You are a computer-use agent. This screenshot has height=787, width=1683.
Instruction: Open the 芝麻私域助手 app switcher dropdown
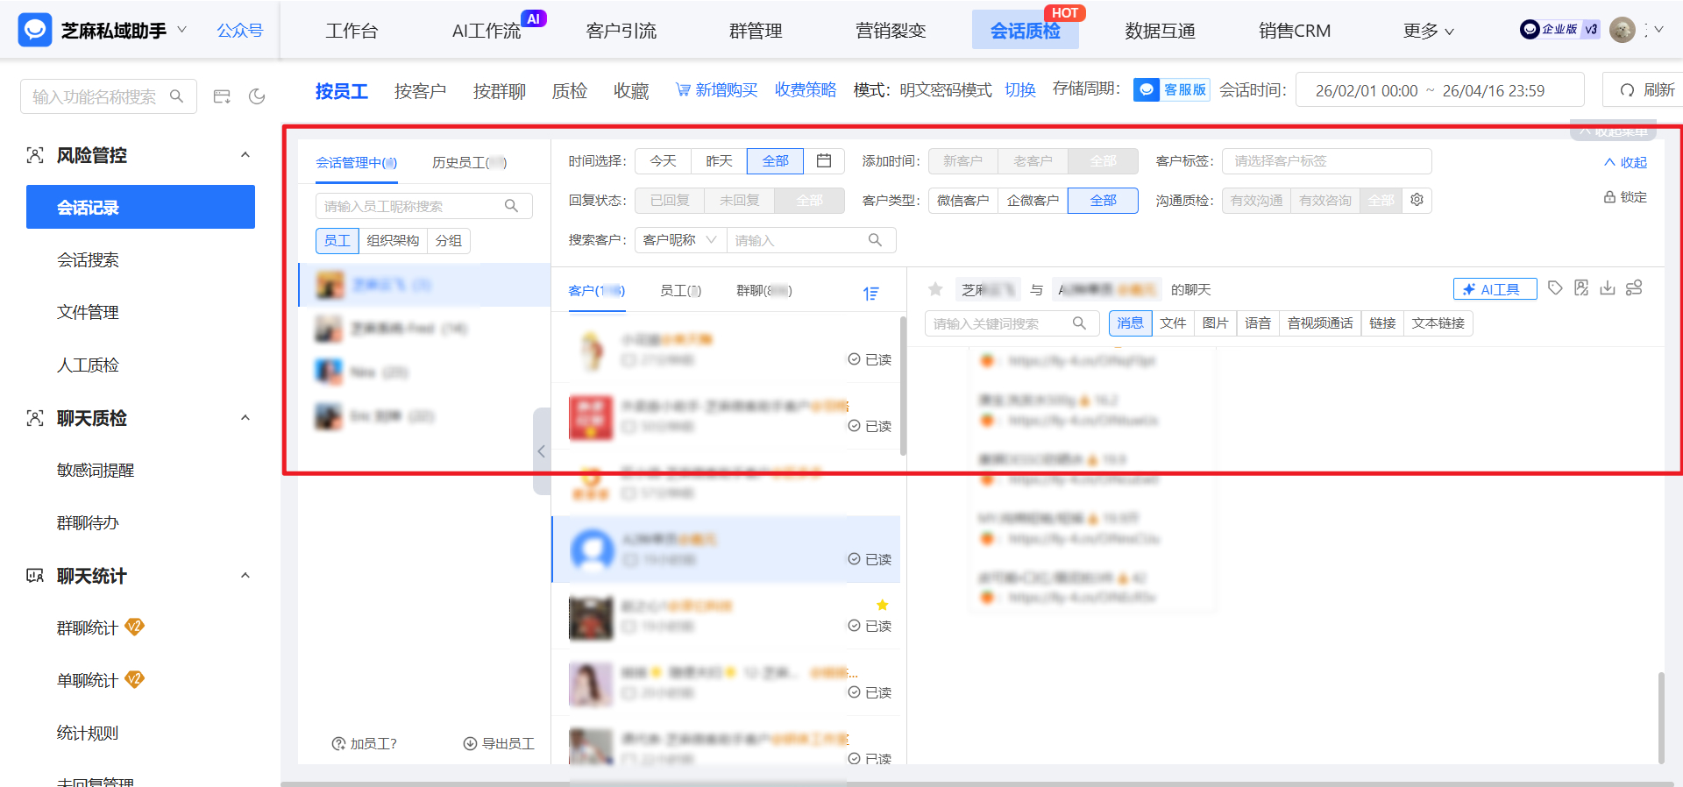pos(181,30)
